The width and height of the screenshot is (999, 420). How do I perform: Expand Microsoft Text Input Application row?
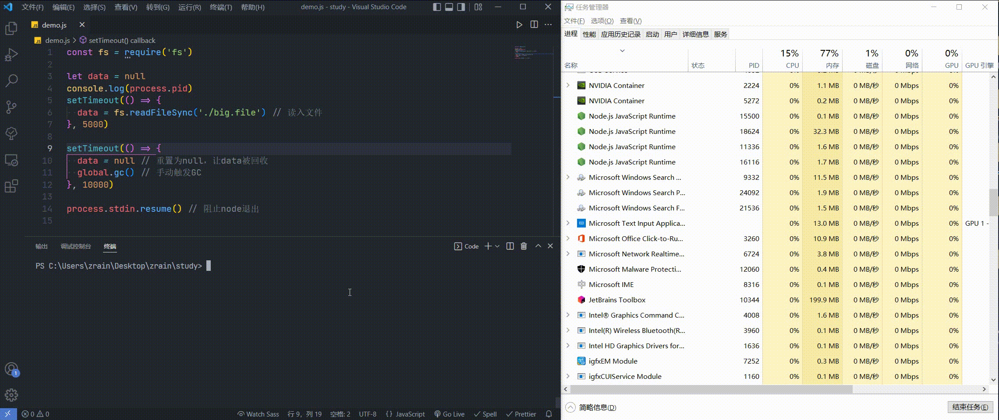tap(568, 223)
